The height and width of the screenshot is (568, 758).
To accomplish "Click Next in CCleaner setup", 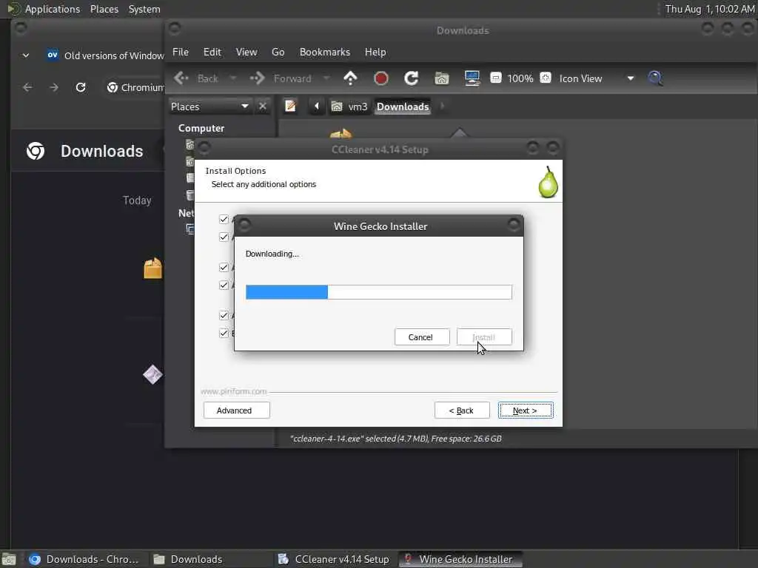I will pyautogui.click(x=526, y=410).
